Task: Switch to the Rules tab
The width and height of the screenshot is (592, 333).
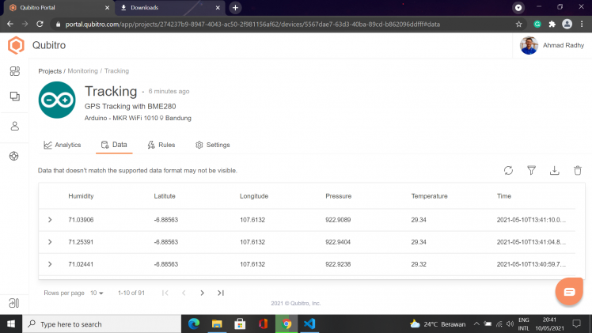Action: [x=161, y=145]
